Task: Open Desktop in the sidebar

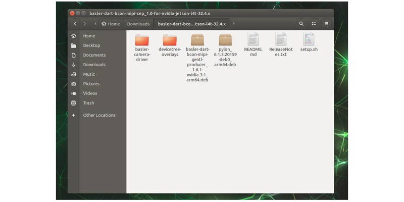Action: (91, 45)
